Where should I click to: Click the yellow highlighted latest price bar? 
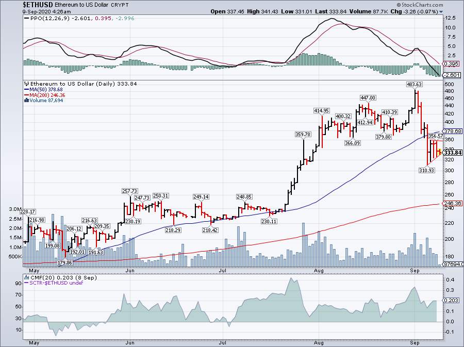(x=439, y=152)
